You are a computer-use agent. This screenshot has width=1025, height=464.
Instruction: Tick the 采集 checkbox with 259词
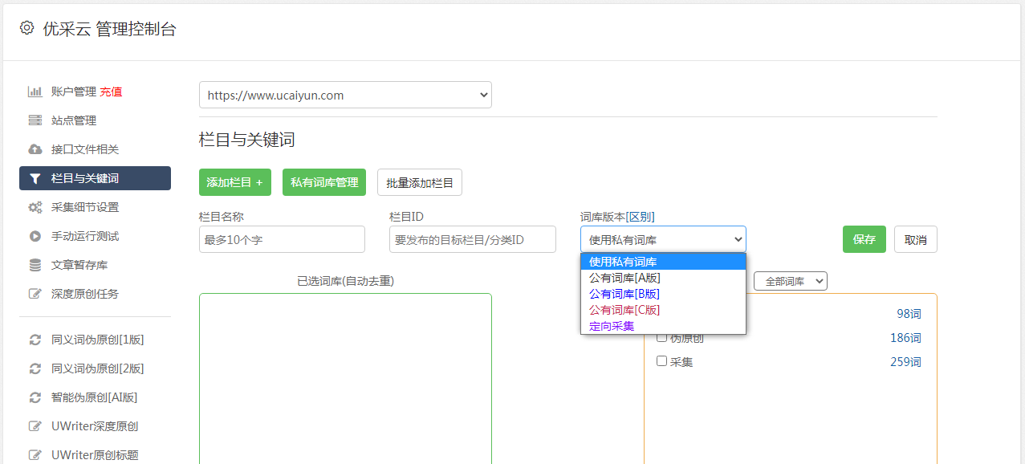pos(662,361)
